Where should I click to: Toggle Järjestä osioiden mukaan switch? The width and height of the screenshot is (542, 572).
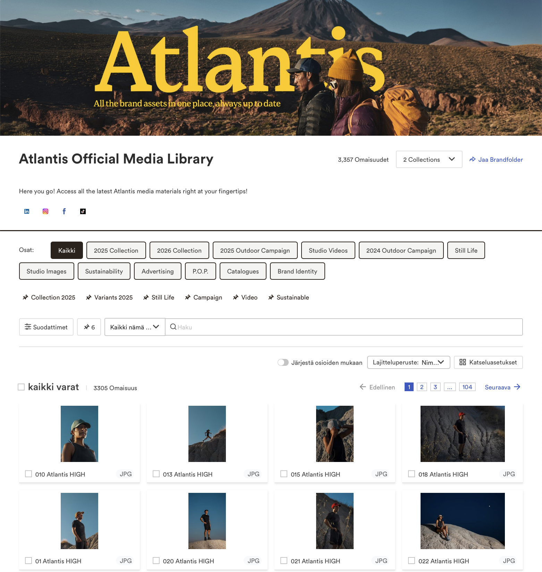[283, 362]
